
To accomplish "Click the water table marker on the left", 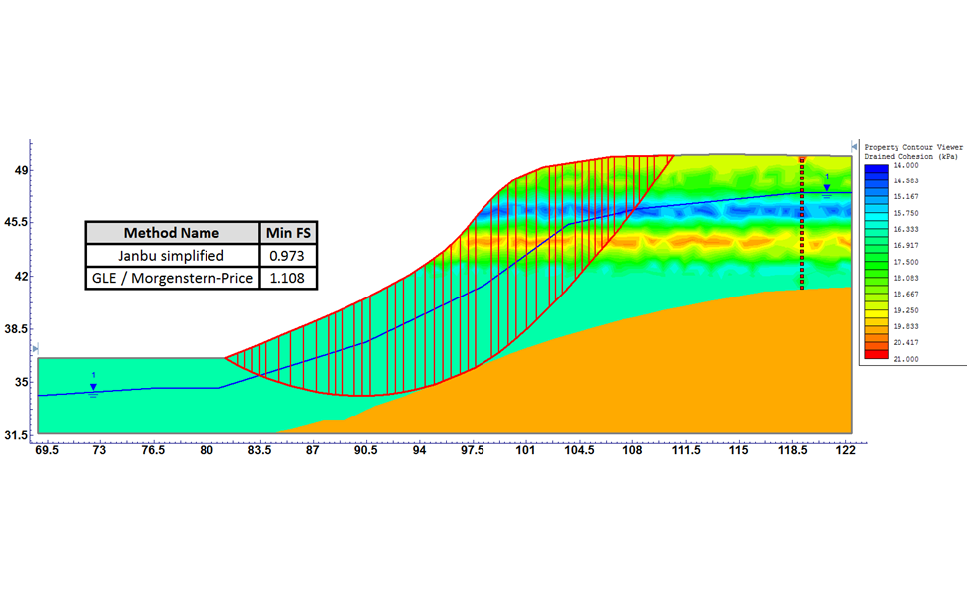I will tap(93, 387).
